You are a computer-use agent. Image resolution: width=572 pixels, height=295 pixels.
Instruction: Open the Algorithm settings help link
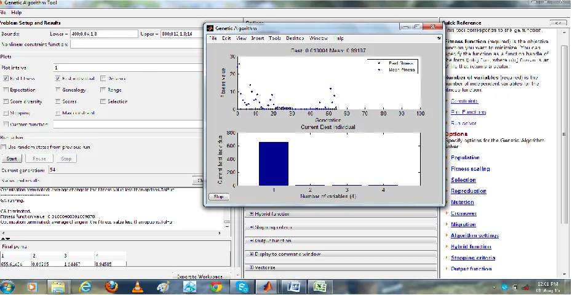pyautogui.click(x=475, y=235)
